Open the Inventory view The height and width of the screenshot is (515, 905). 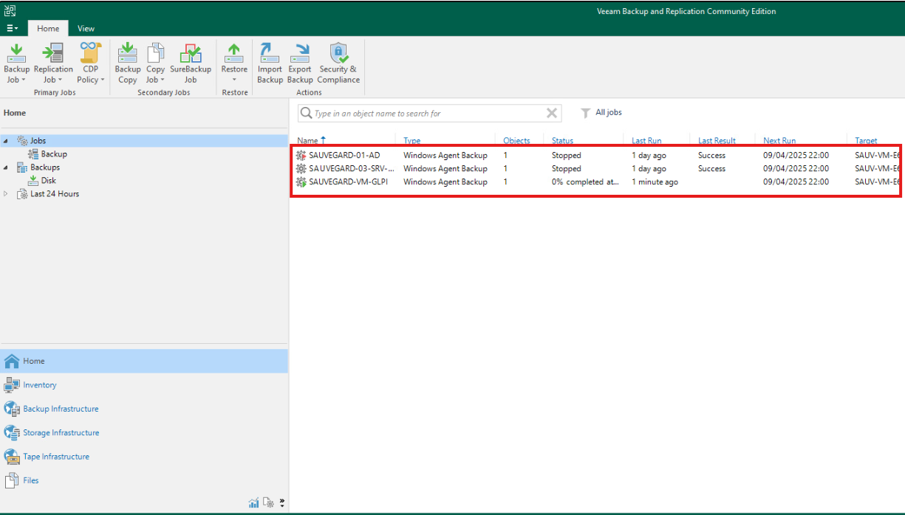pos(144,385)
